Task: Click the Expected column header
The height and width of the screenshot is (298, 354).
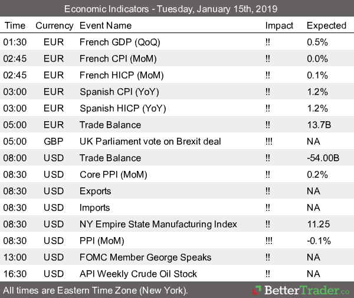Action: coord(326,25)
